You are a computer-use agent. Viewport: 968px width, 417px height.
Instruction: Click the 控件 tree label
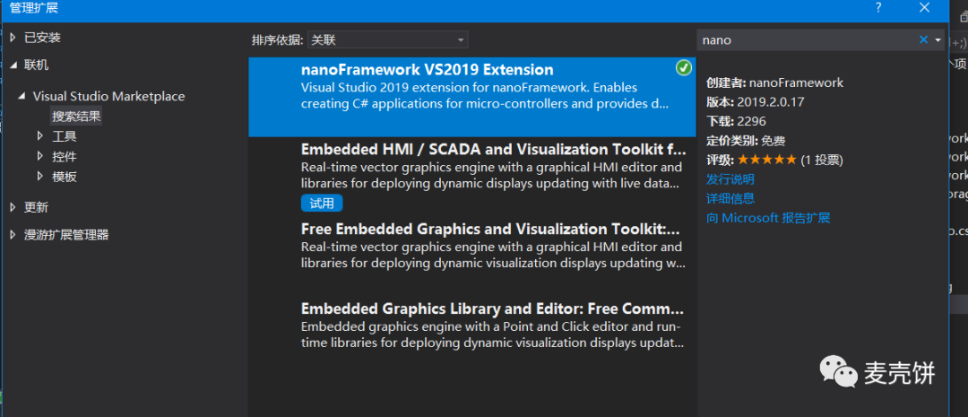click(65, 156)
